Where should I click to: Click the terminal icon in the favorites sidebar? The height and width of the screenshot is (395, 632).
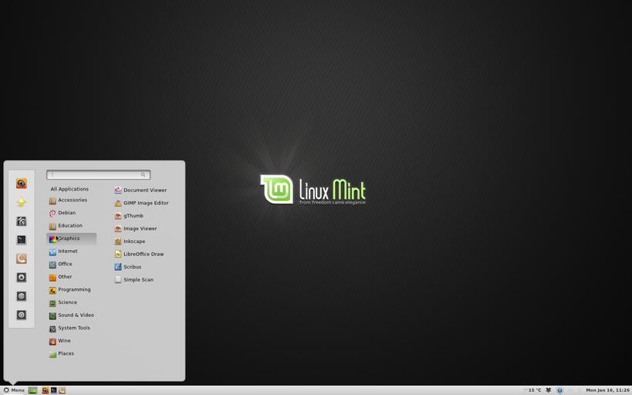(x=22, y=240)
